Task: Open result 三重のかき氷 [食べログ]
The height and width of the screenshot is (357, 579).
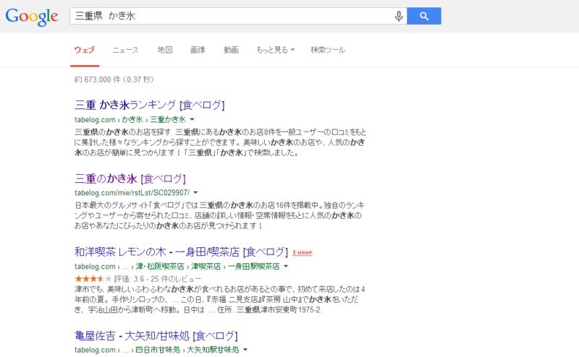Action: coord(130,179)
